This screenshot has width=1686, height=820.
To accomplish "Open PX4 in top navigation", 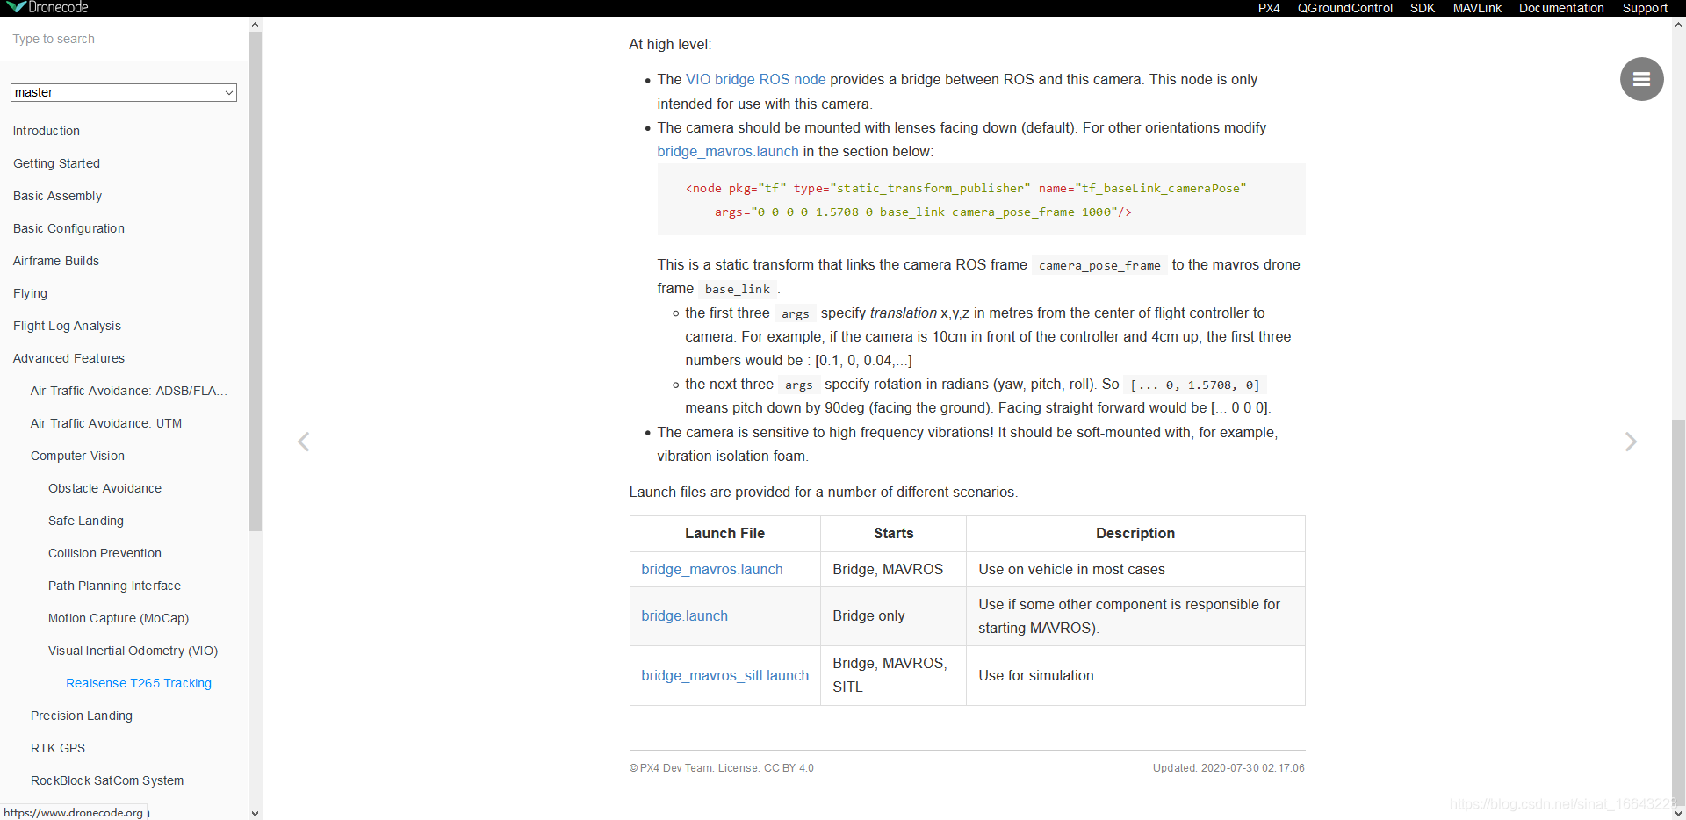I will [x=1269, y=8].
